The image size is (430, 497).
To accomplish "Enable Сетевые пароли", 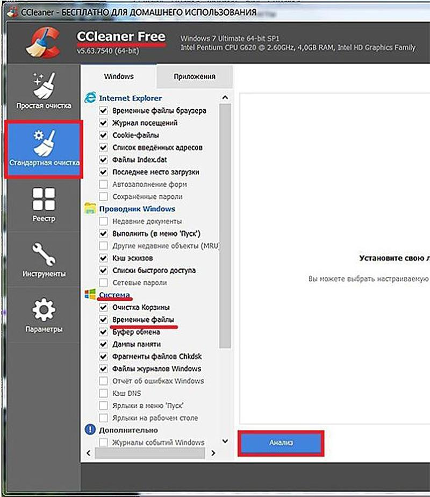I will [x=103, y=282].
